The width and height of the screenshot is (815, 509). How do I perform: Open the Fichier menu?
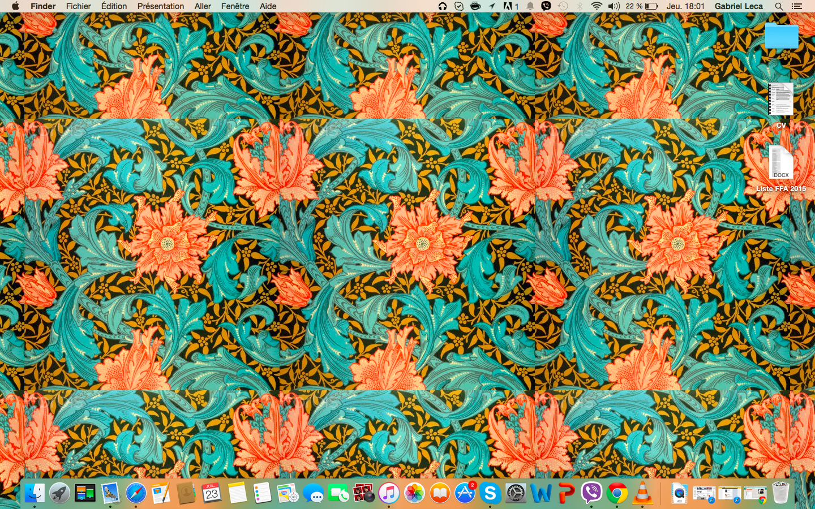click(78, 6)
